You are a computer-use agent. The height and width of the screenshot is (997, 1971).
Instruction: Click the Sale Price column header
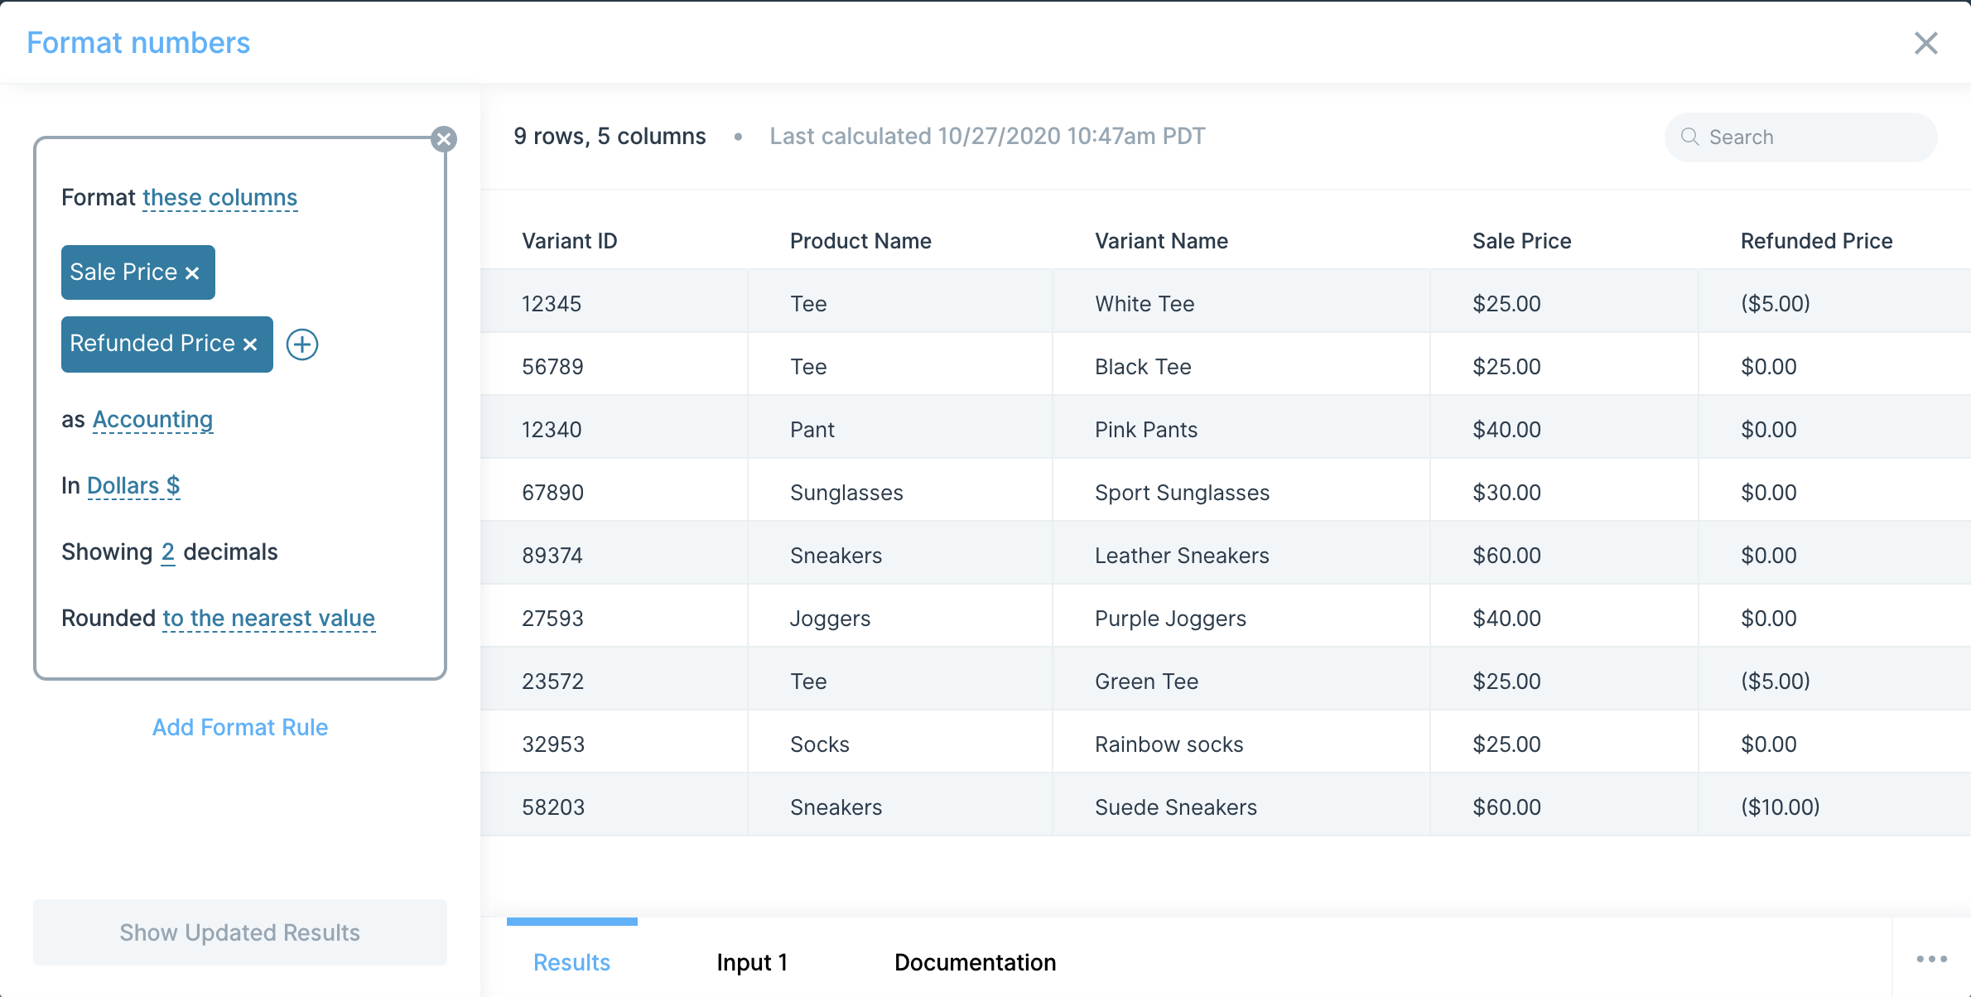(x=1521, y=241)
